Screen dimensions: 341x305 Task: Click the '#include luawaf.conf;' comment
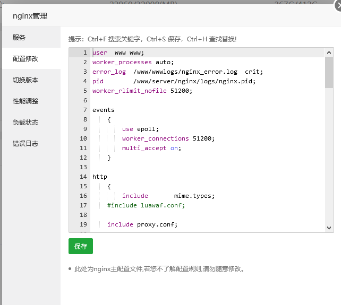146,205
